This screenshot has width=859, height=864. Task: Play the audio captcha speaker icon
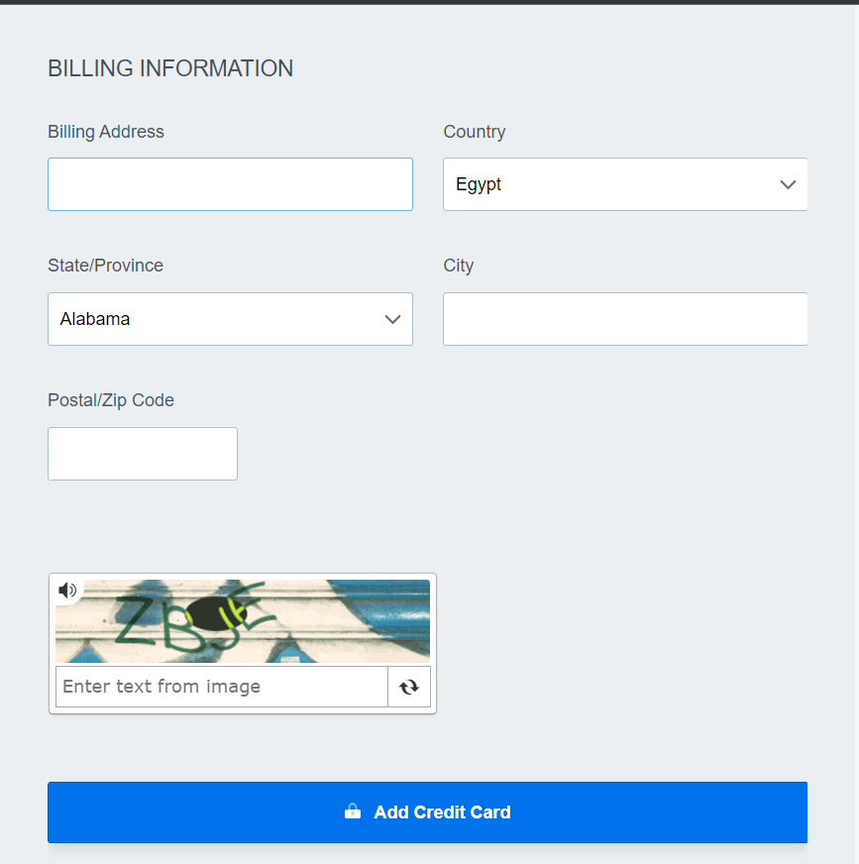tap(67, 591)
